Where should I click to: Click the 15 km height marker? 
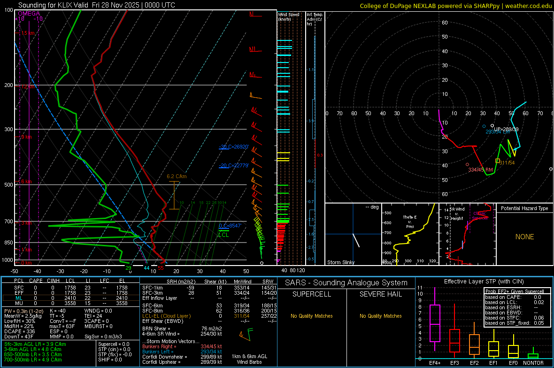pyautogui.click(x=28, y=33)
